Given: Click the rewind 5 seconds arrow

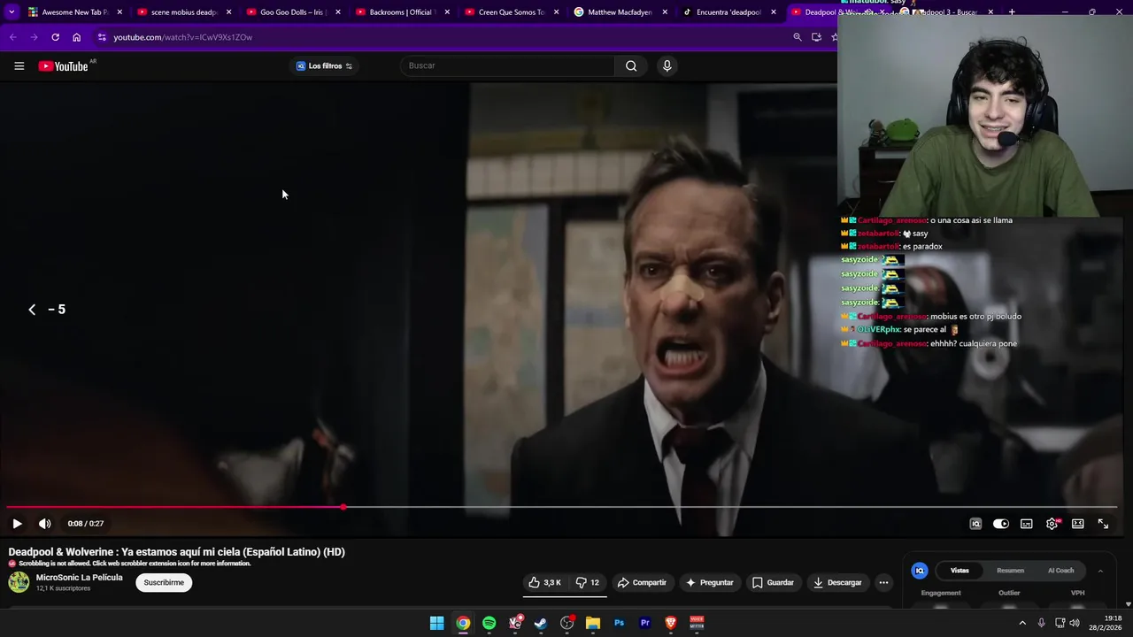Looking at the screenshot, I should tap(32, 309).
